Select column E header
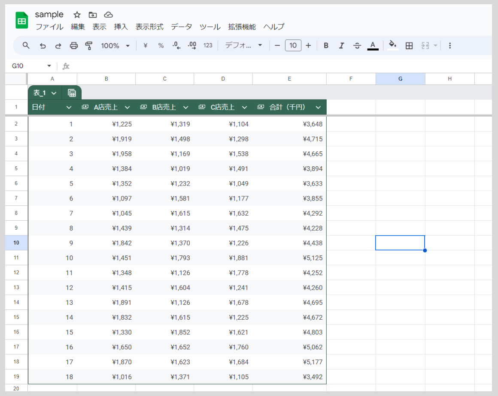 (290, 79)
